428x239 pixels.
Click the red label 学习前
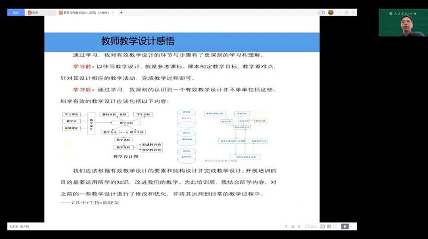tap(83, 67)
